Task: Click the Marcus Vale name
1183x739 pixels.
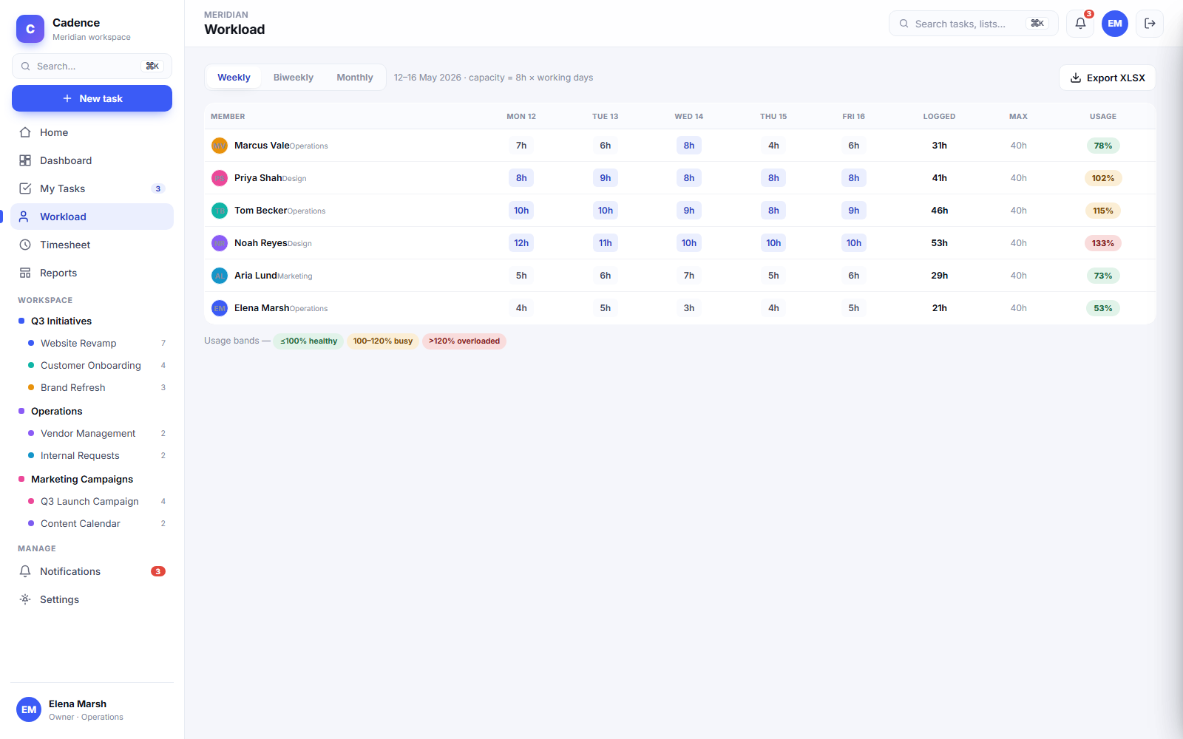Action: coord(262,146)
